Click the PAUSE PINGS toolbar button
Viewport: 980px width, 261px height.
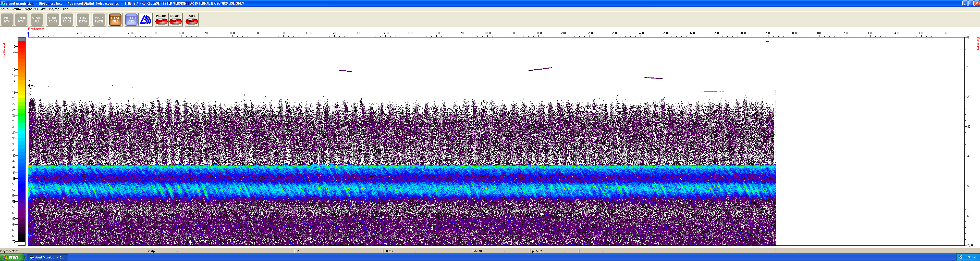(x=67, y=20)
